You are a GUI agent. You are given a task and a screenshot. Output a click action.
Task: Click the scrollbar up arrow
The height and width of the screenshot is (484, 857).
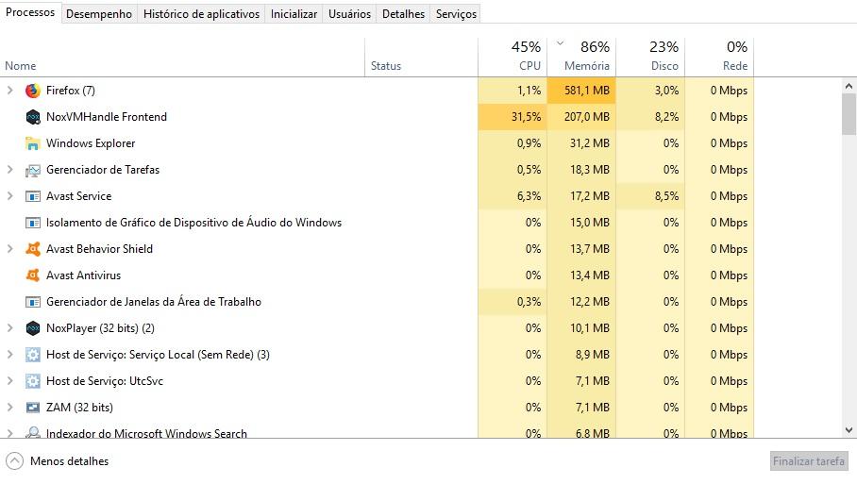point(849,86)
